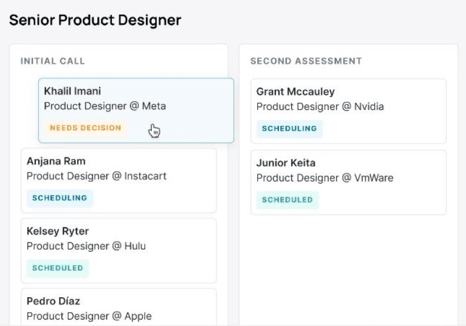Open Junior Keita's candidate name
Viewport: 466px width, 326px height.
286,163
